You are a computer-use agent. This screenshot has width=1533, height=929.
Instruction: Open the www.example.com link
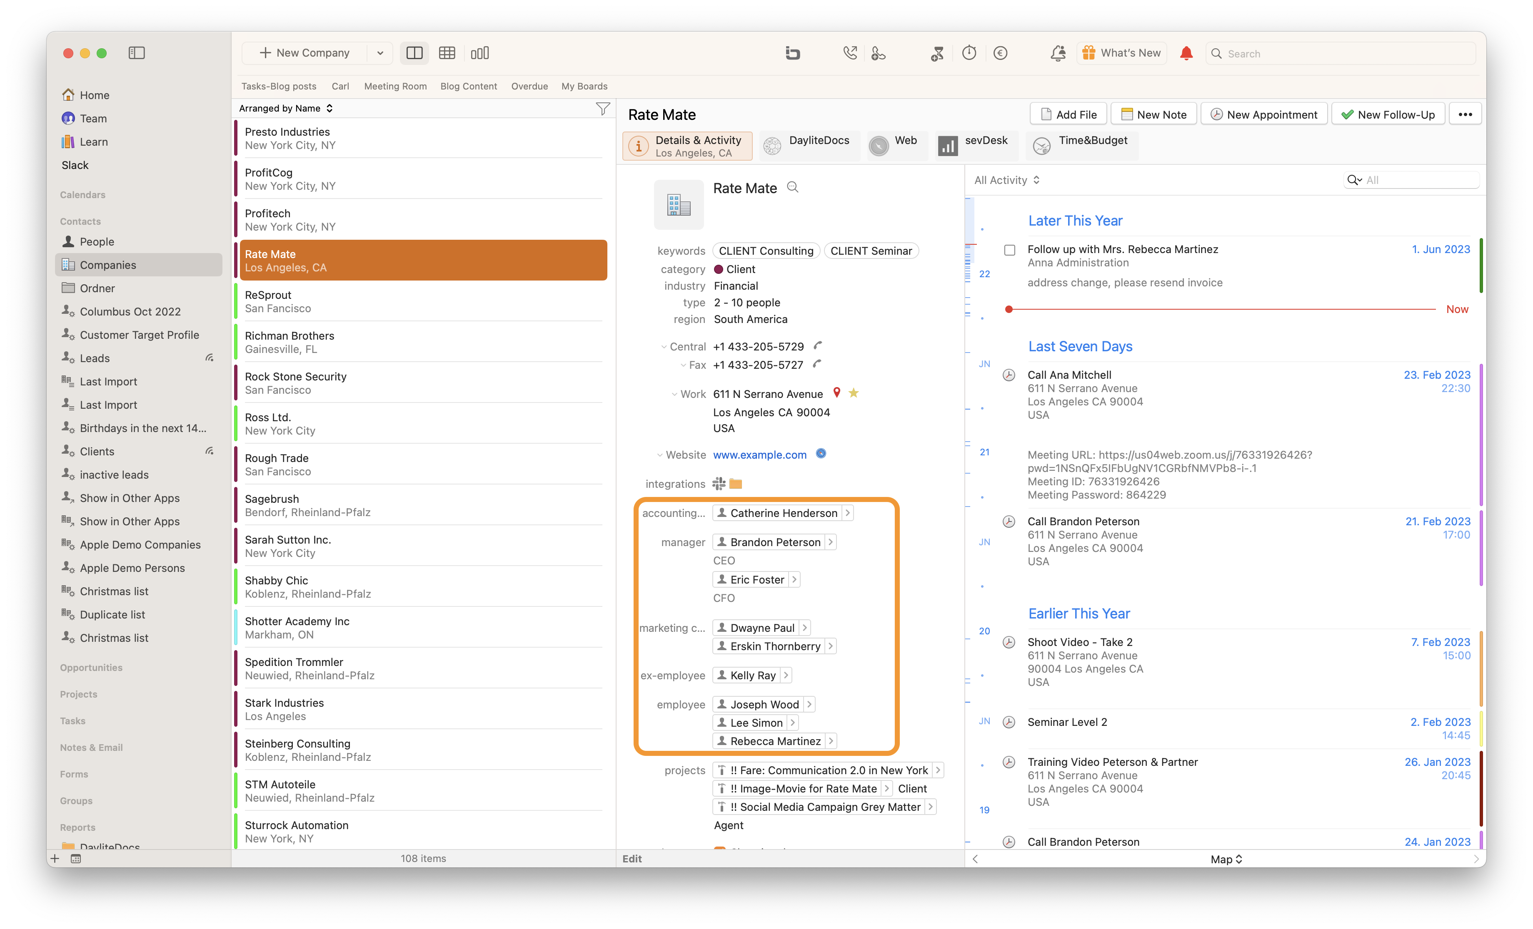coord(759,455)
